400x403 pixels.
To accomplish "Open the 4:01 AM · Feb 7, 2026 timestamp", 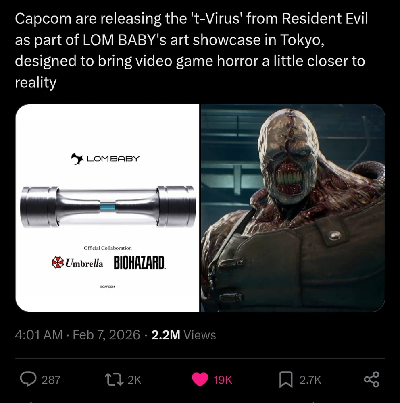I will (x=77, y=335).
